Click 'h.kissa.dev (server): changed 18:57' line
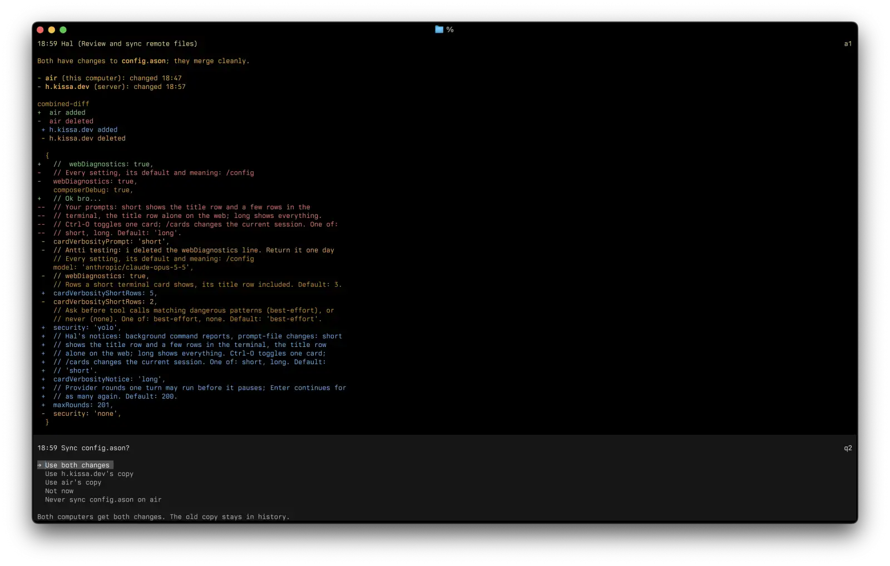890x566 pixels. pos(111,86)
